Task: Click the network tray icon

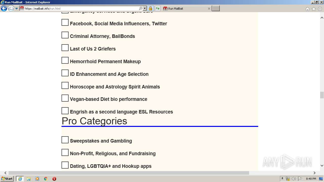Action: click(288, 179)
